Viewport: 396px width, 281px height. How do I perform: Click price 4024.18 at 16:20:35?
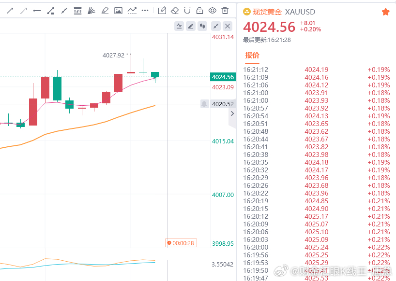coord(317,162)
